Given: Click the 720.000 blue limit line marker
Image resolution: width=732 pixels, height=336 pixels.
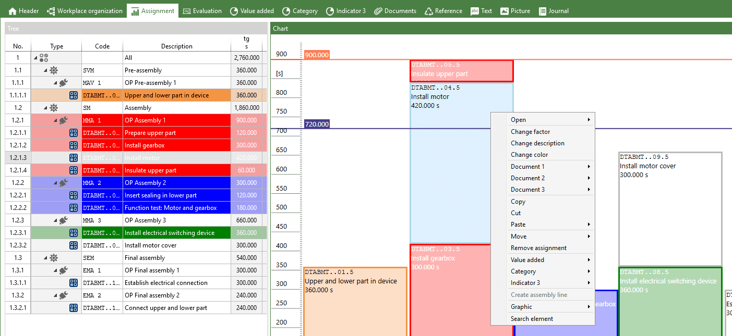Looking at the screenshot, I should point(317,124).
